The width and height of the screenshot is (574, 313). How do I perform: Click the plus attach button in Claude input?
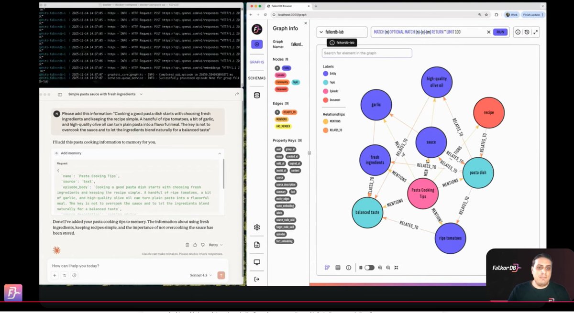click(x=55, y=275)
